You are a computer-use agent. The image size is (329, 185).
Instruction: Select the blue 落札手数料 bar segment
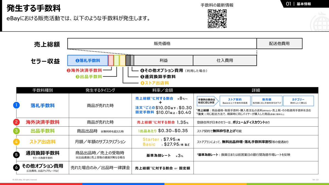pyautogui.click(x=88, y=60)
